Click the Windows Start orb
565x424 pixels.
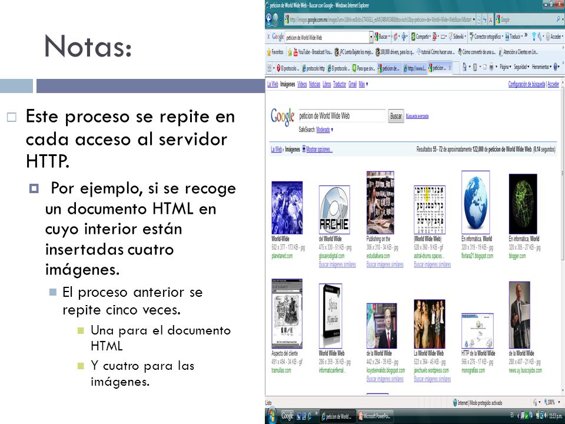272,416
